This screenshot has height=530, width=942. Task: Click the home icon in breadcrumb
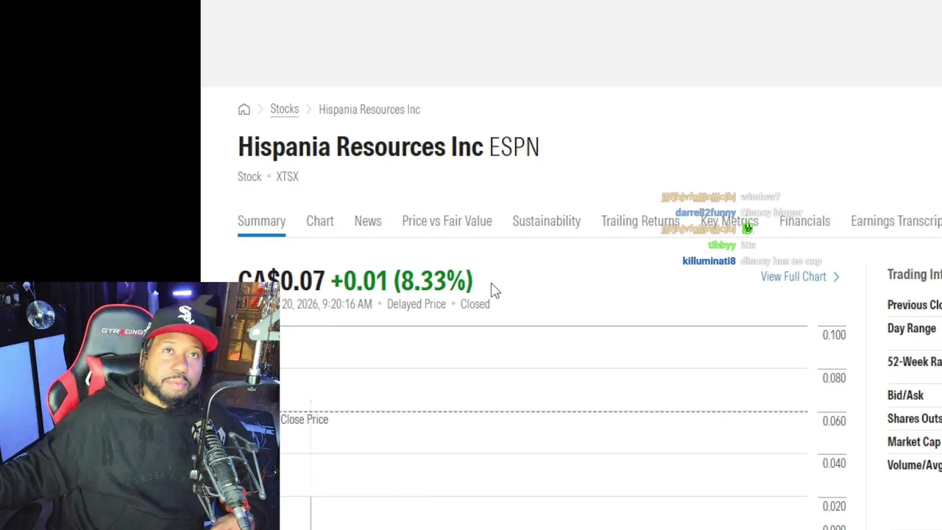244,110
